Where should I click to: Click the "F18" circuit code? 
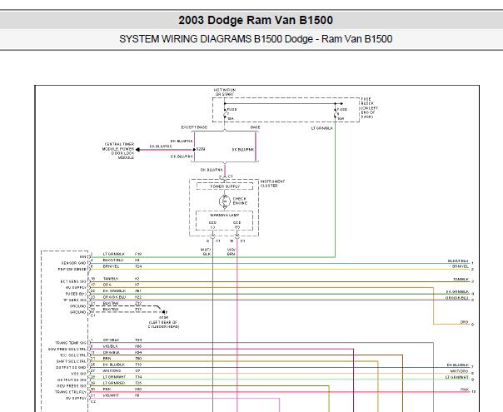pyautogui.click(x=138, y=254)
